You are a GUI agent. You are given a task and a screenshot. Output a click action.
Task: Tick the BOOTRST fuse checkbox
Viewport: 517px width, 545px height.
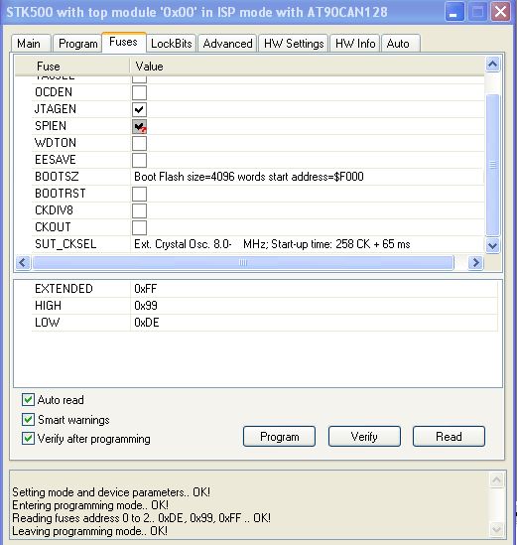(x=139, y=194)
